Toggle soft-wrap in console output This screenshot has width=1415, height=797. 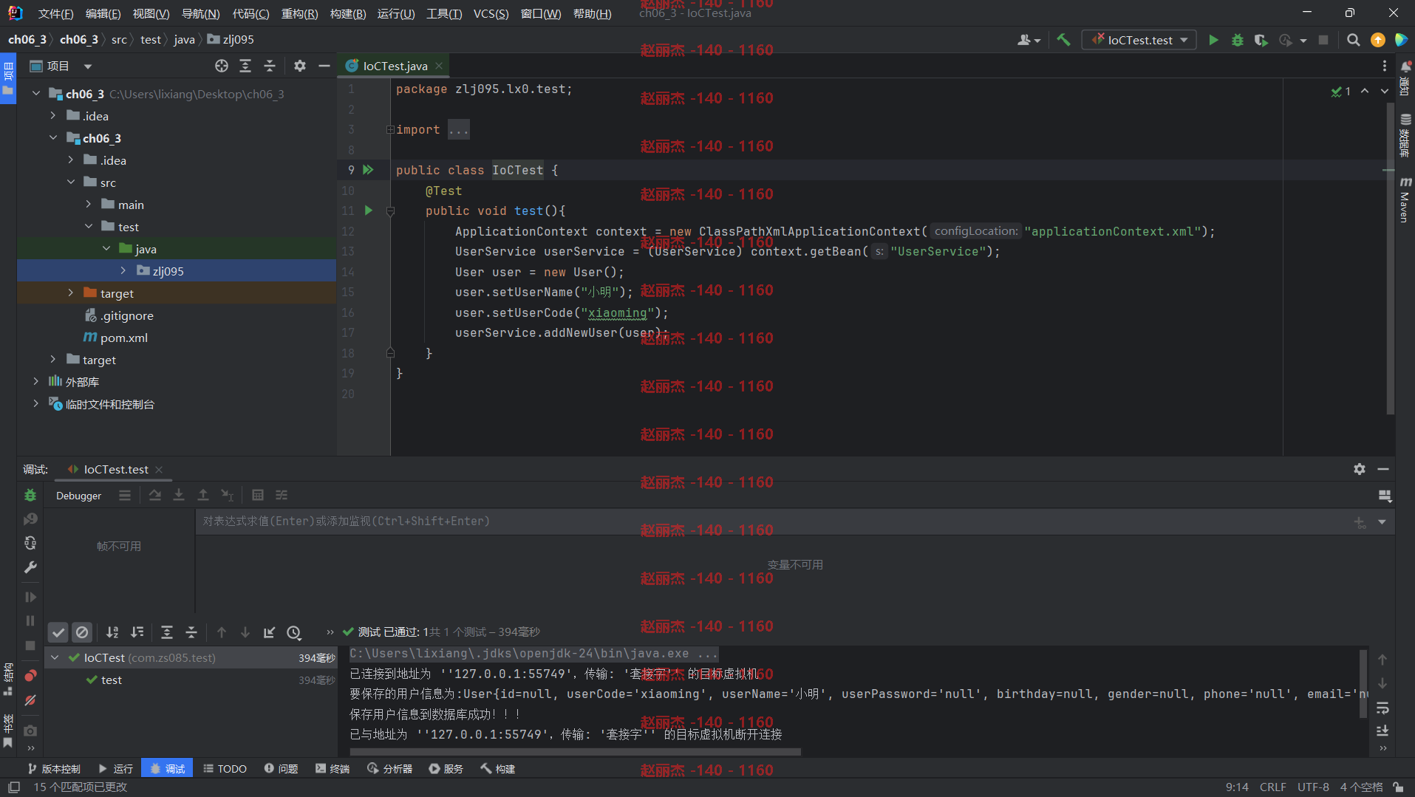coord(1382,708)
